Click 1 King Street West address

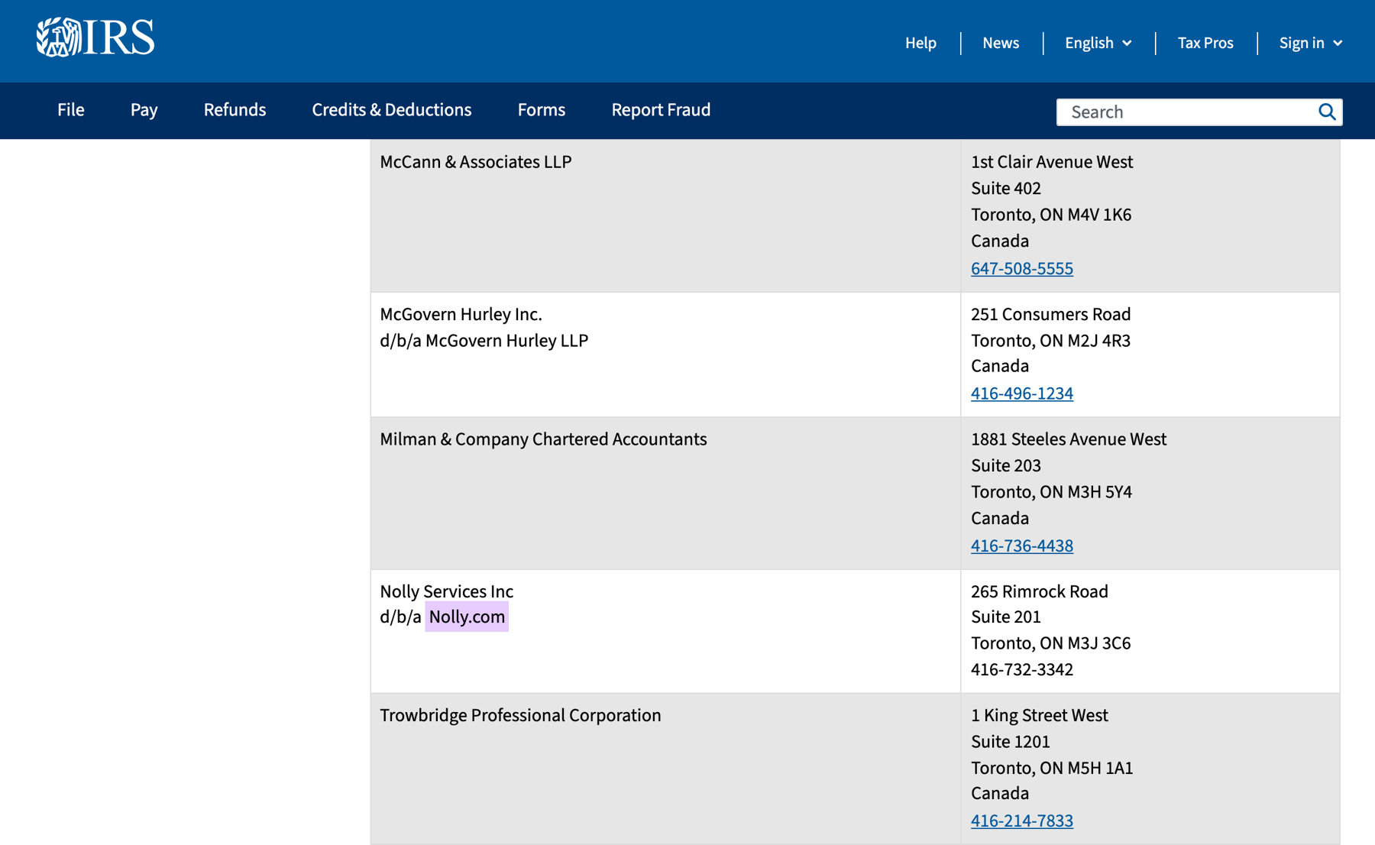pyautogui.click(x=1040, y=715)
